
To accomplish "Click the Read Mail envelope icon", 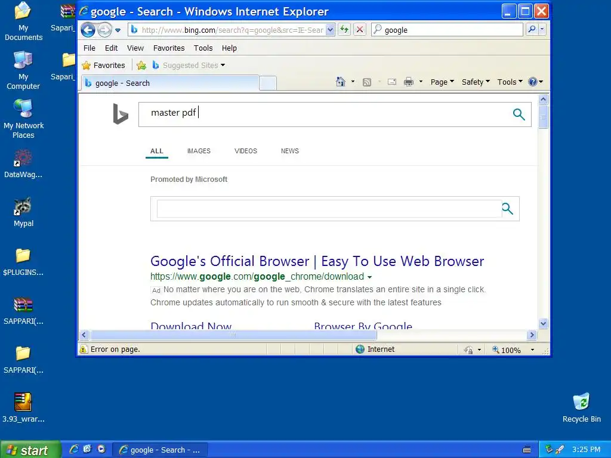I will (392, 82).
